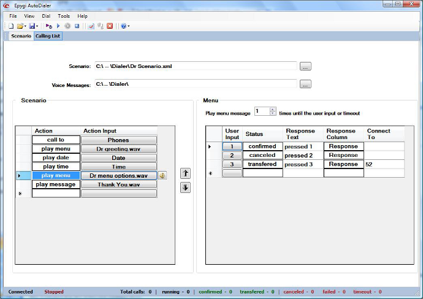Click the Action Input column header
This screenshot has height=299, width=423.
119,131
